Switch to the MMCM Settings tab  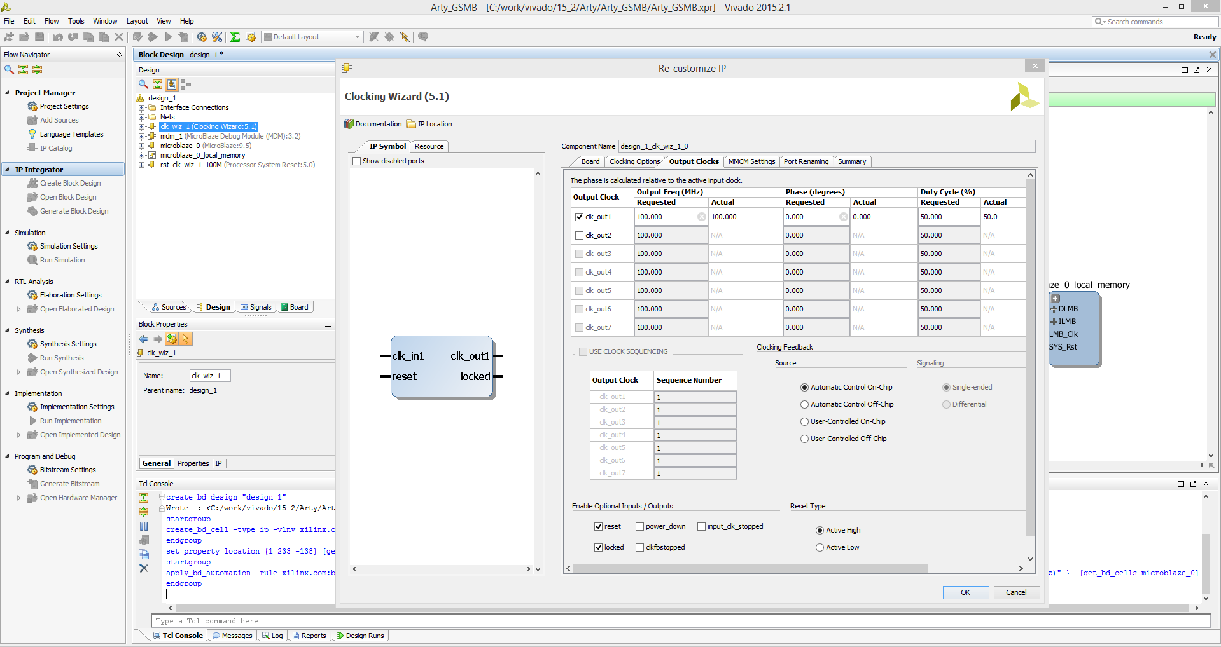point(751,161)
